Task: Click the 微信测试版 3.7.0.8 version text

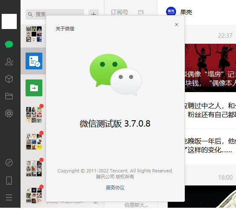Action: coord(115,124)
